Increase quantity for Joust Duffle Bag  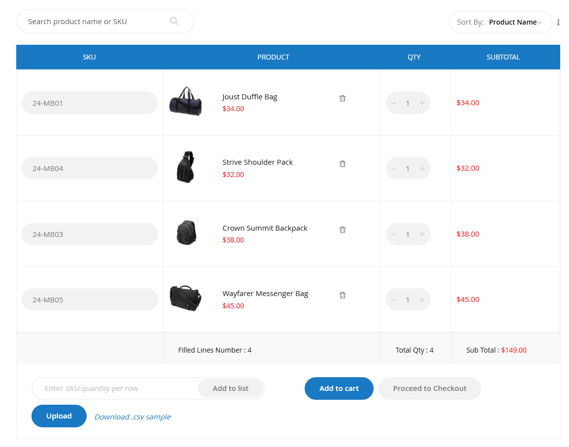[422, 103]
